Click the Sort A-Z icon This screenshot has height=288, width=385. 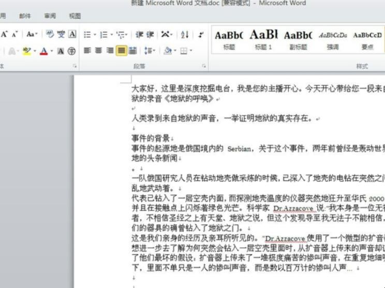pos(185,35)
